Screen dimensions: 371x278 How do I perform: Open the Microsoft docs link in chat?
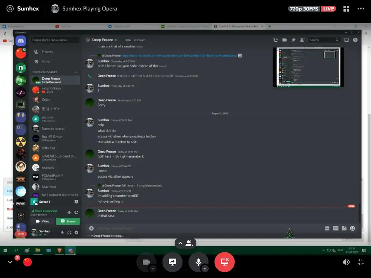click(x=179, y=56)
